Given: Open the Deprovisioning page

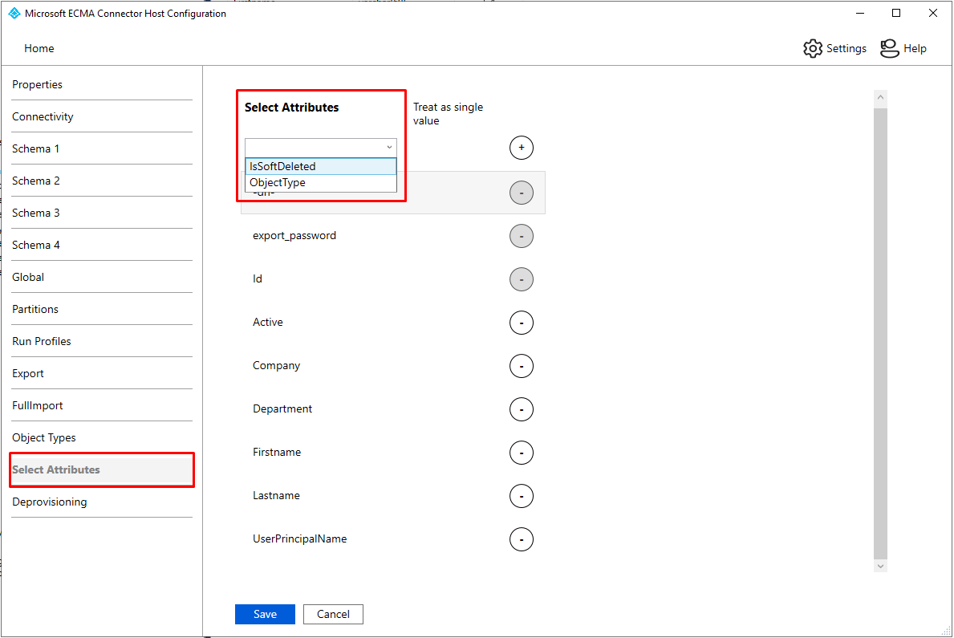Looking at the screenshot, I should click(50, 502).
